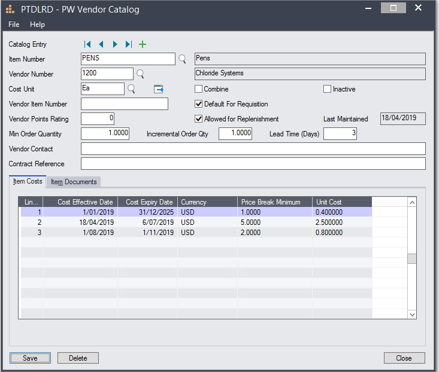Click the Save button
439x372 pixels.
click(30, 358)
